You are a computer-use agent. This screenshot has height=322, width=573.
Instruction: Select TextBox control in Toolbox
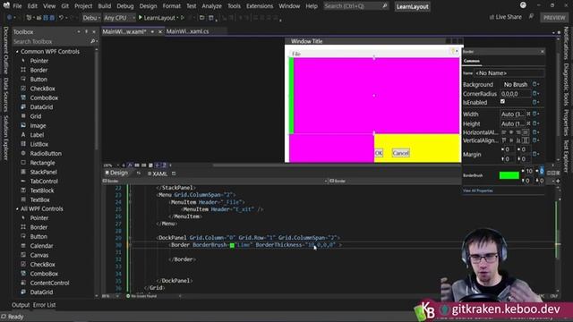(39, 199)
